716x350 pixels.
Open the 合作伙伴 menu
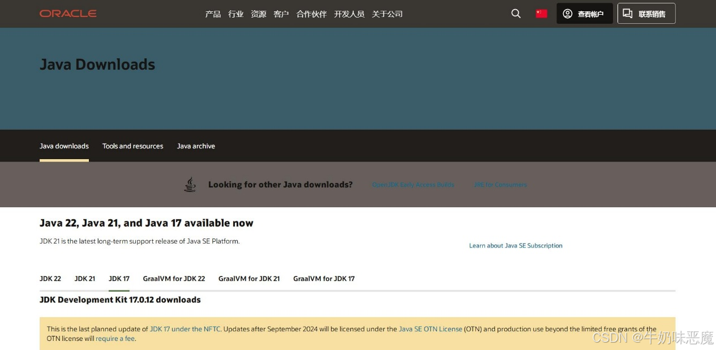pyautogui.click(x=311, y=14)
